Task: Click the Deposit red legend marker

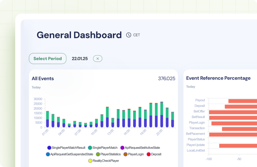Action: 148,154
